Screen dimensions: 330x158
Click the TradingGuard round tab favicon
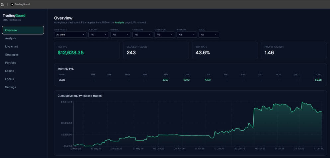click(x=12, y=4)
